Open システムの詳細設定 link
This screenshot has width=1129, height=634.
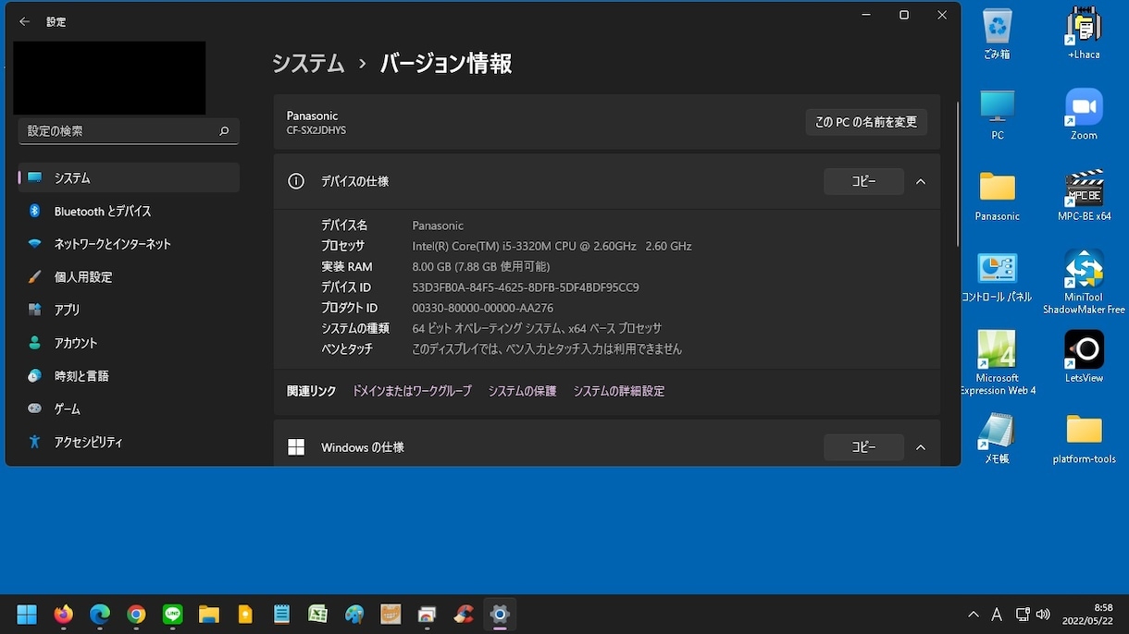click(x=618, y=391)
